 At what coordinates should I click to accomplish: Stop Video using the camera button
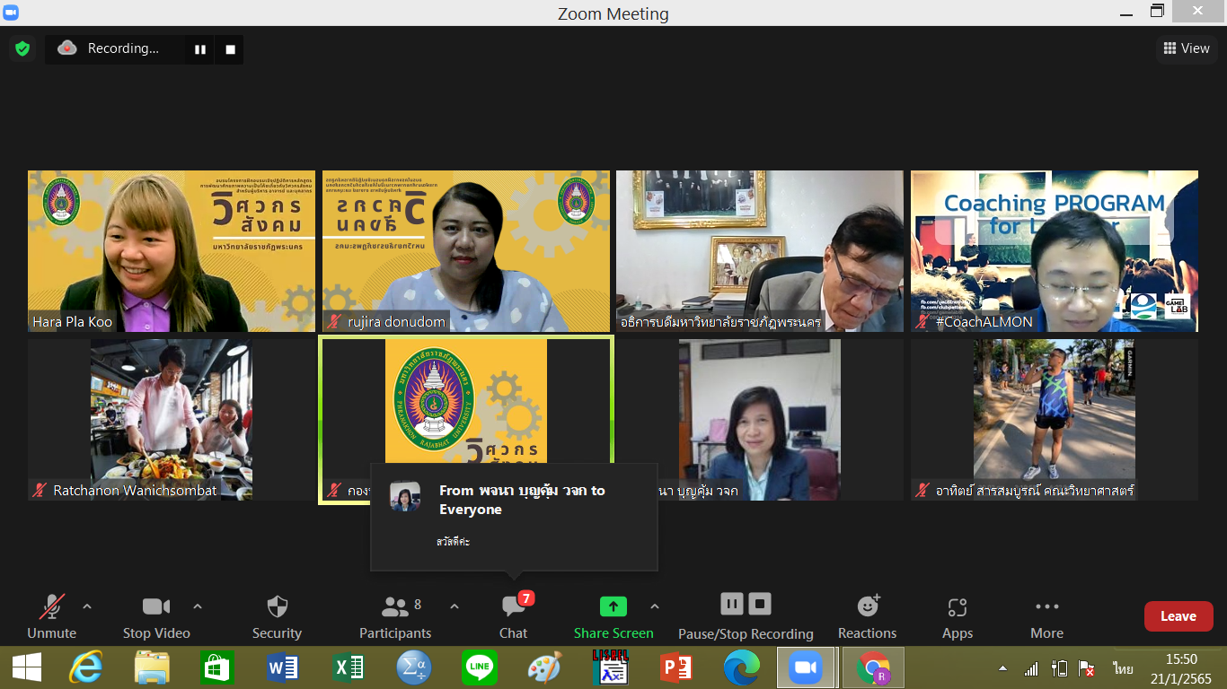coord(156,617)
